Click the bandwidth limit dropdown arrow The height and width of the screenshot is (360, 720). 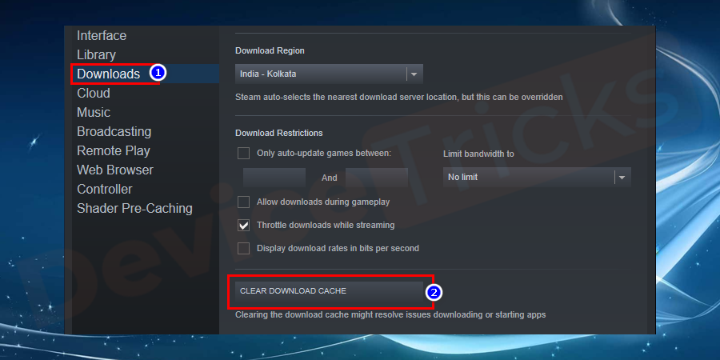tap(622, 178)
